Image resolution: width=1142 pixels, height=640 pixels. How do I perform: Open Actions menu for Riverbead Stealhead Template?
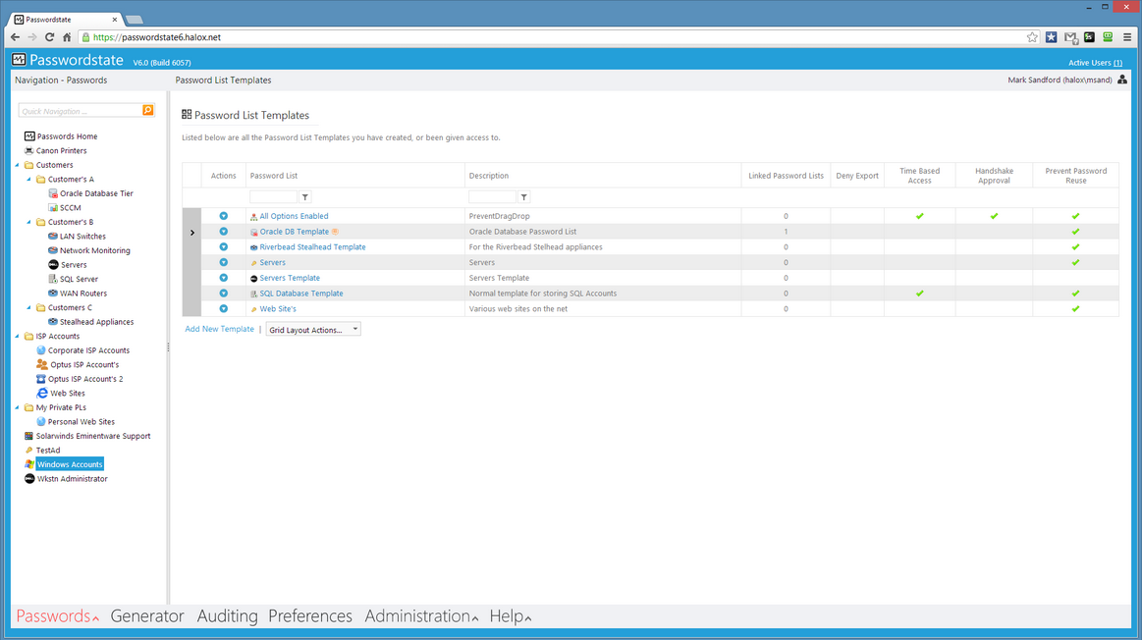pyautogui.click(x=224, y=246)
